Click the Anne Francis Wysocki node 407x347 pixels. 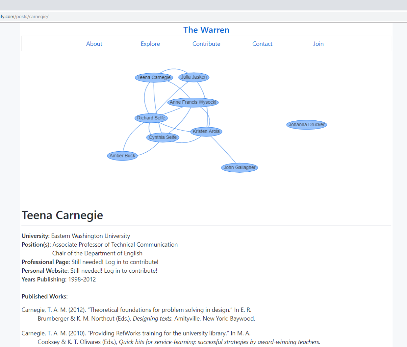click(x=193, y=102)
